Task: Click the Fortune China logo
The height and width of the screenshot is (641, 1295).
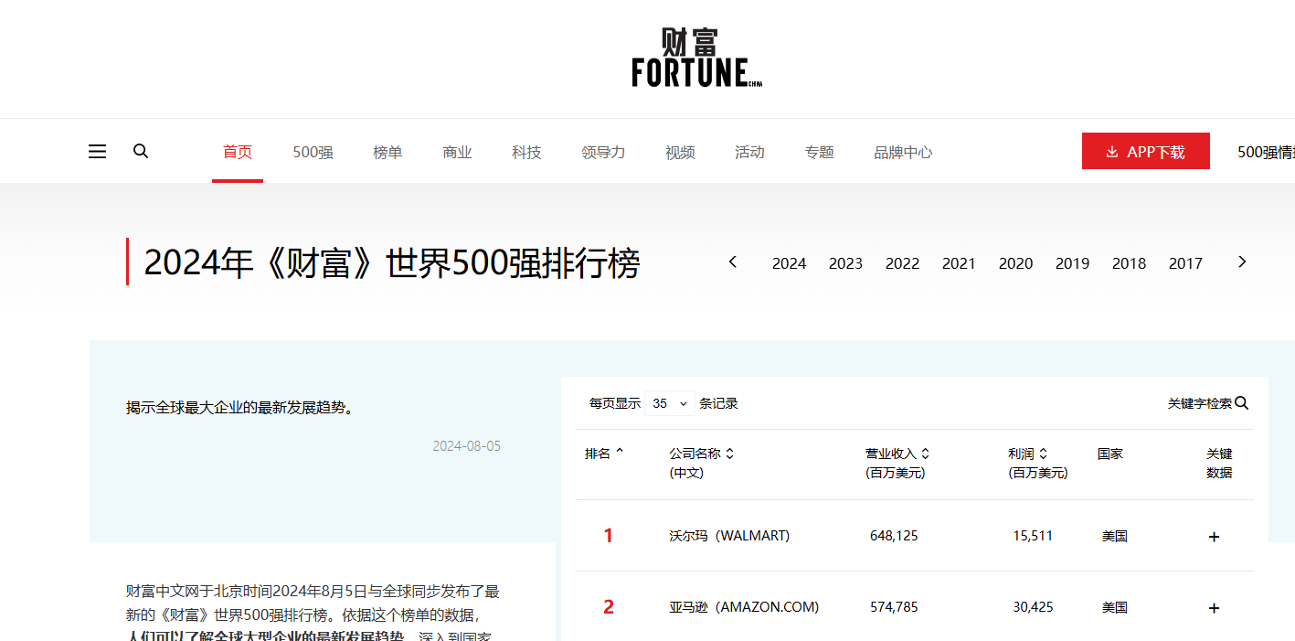Action: (696, 57)
